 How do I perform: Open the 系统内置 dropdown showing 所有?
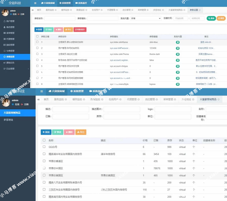coord(146,18)
